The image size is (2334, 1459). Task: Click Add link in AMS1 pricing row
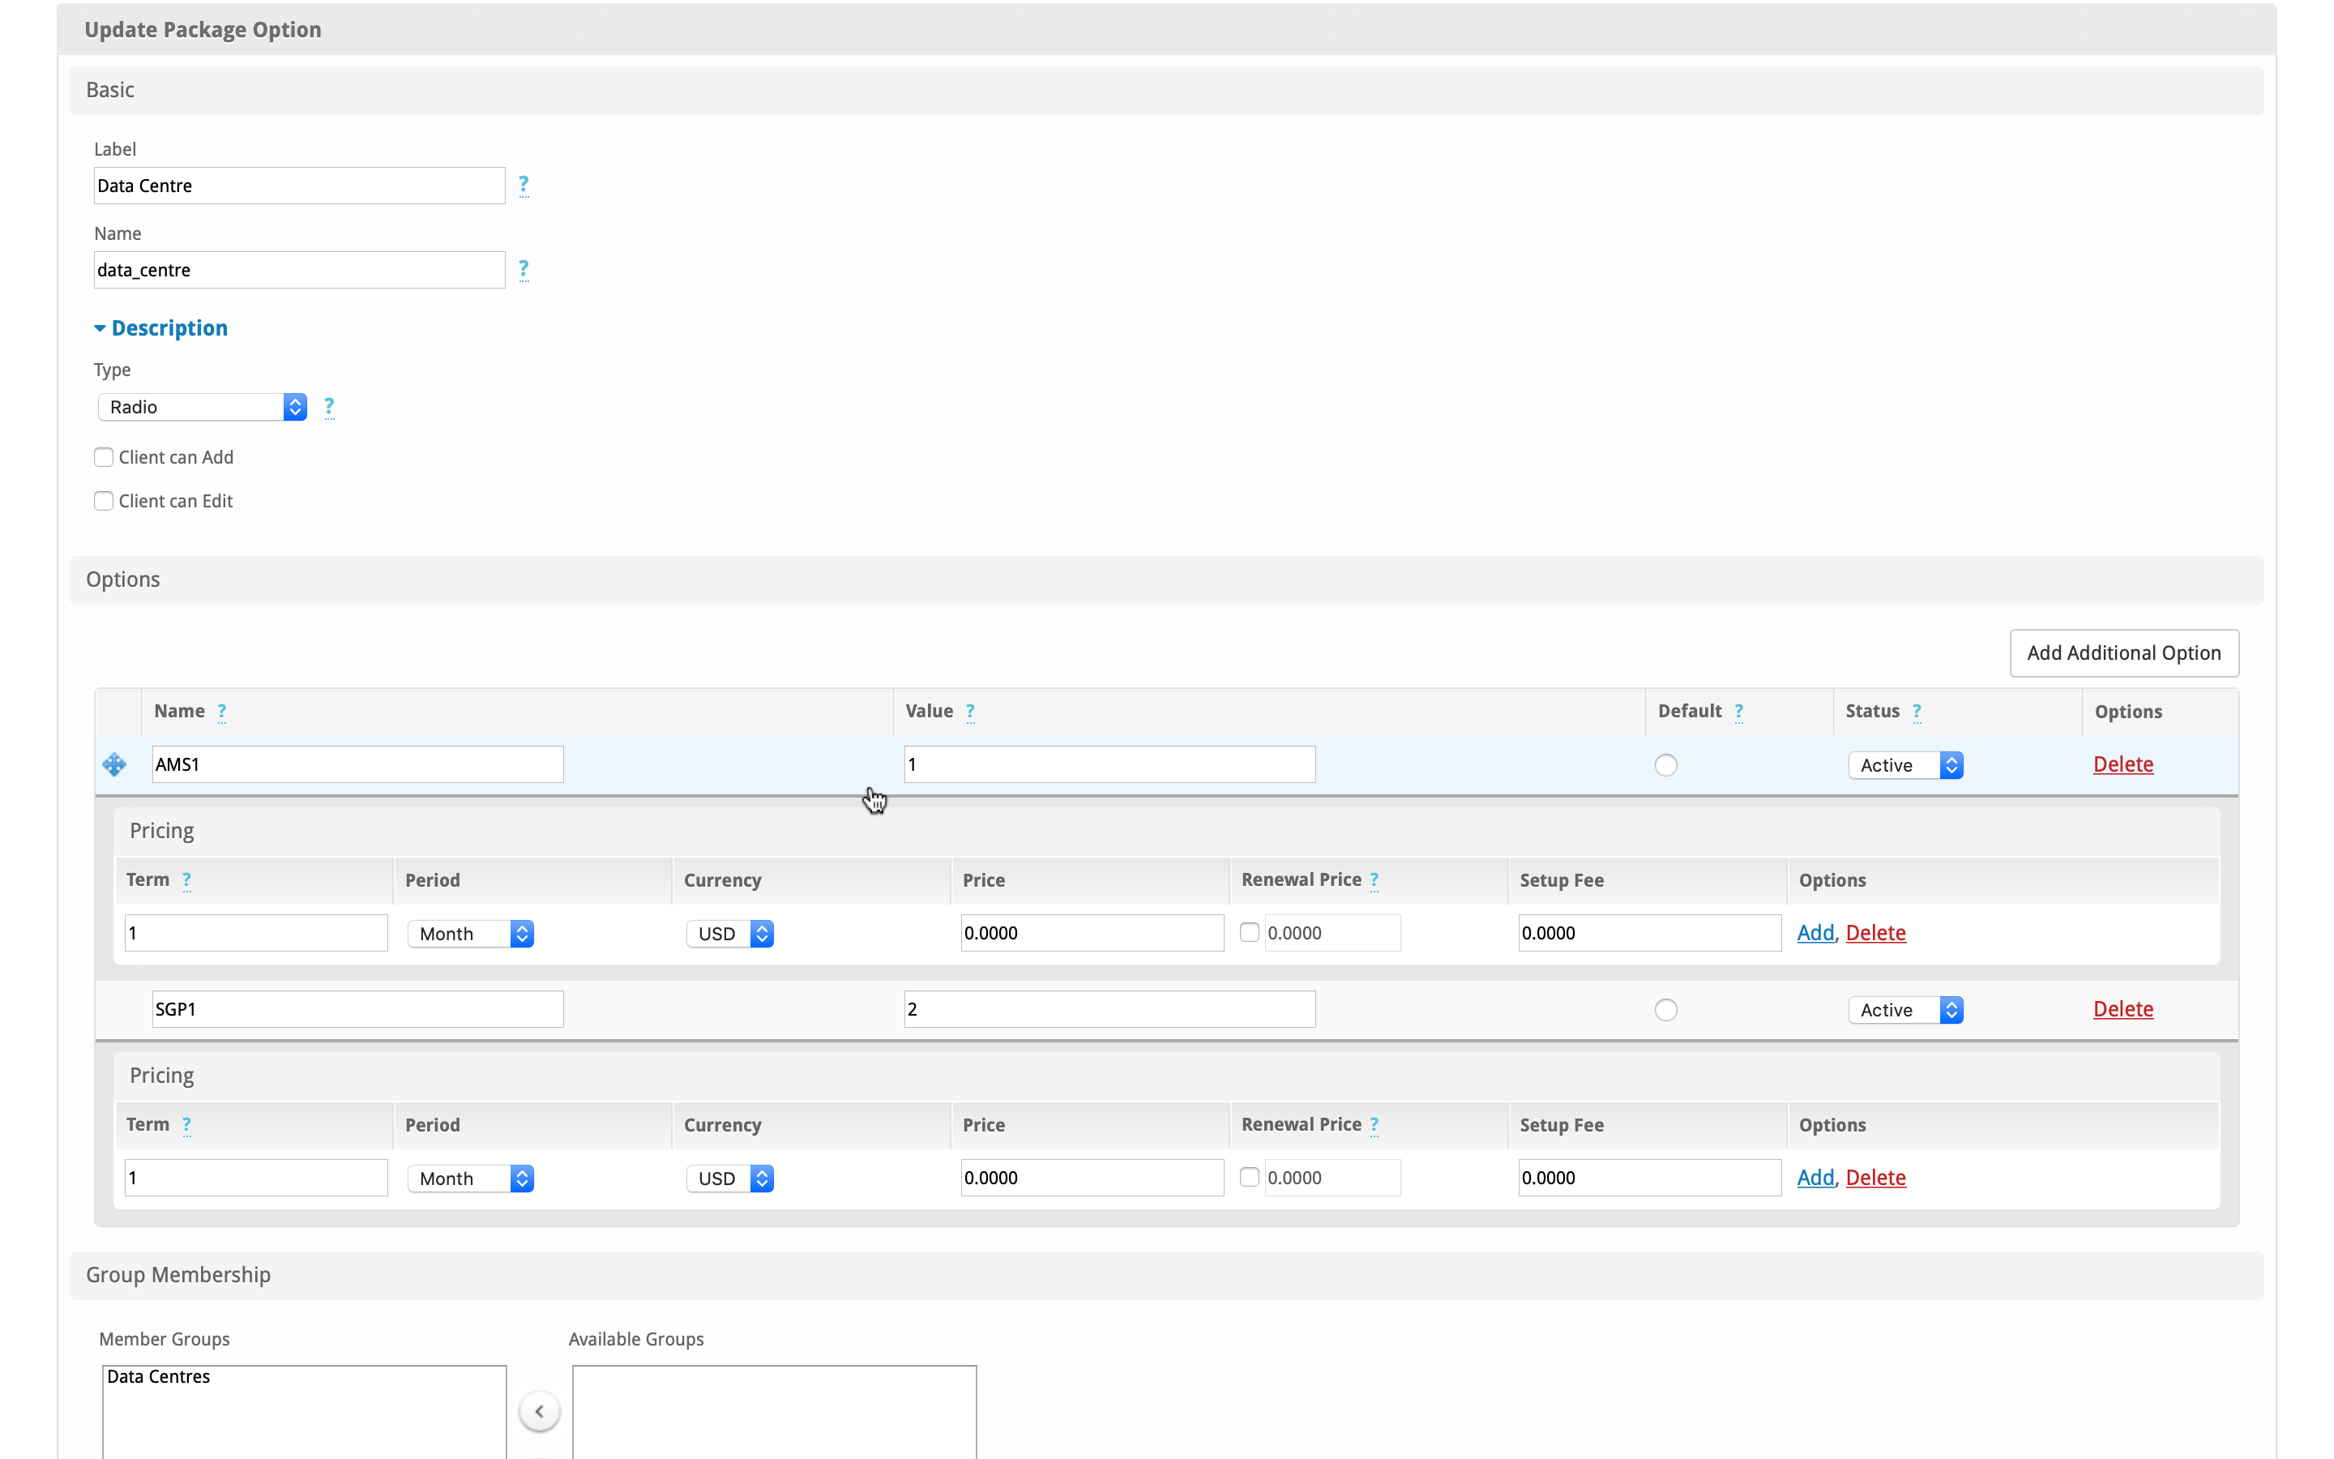1815,933
